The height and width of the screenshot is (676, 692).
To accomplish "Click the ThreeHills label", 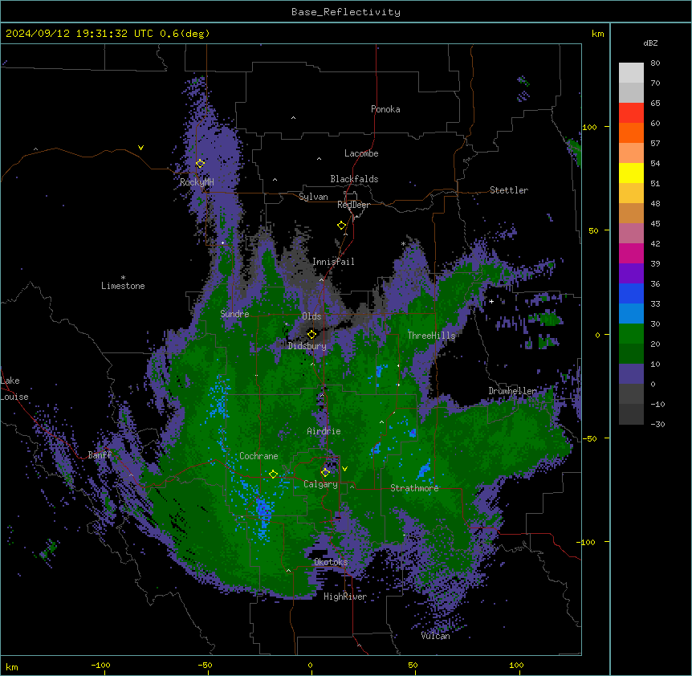I will 431,336.
